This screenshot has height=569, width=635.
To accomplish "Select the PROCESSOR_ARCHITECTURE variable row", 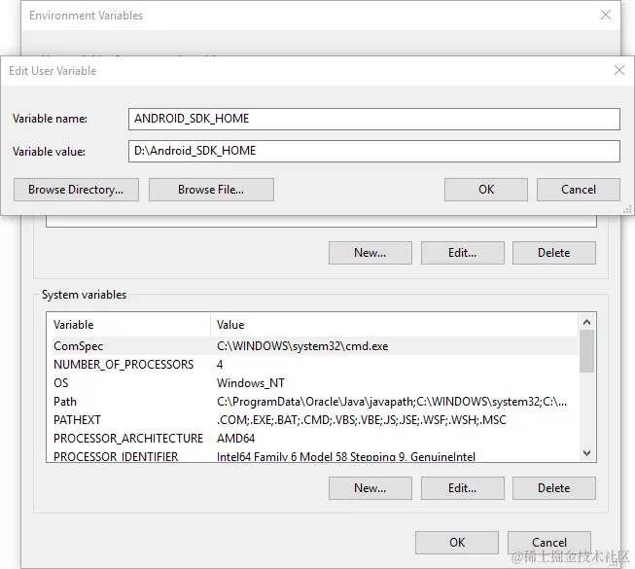I will pyautogui.click(x=314, y=439).
